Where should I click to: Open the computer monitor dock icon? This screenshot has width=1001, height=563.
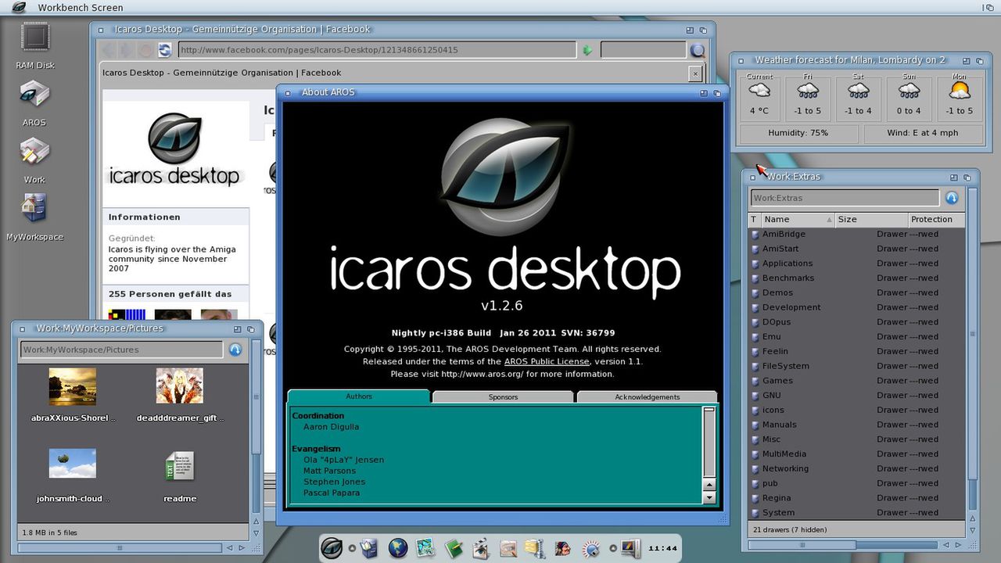[x=630, y=548]
